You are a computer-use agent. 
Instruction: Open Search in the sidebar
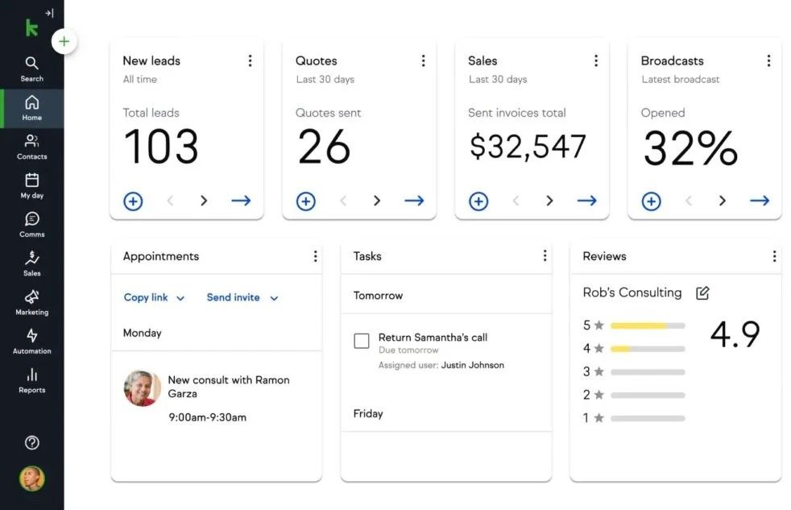pos(31,68)
